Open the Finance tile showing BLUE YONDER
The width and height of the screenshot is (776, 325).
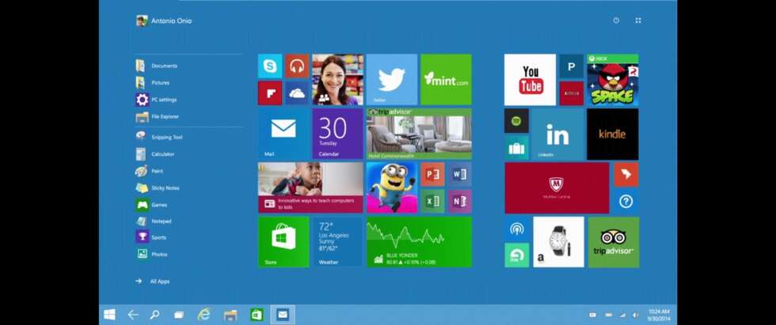(419, 242)
